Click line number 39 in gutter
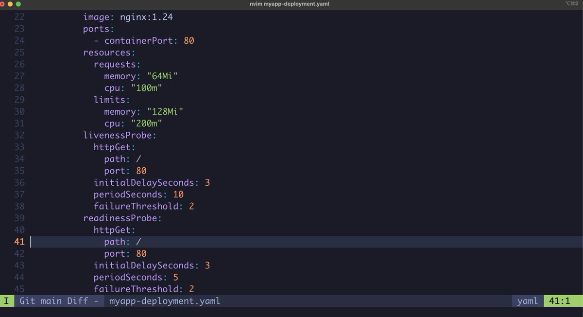 (x=19, y=218)
